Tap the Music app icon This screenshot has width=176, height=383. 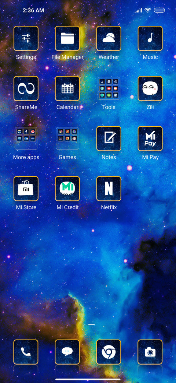[x=150, y=38]
